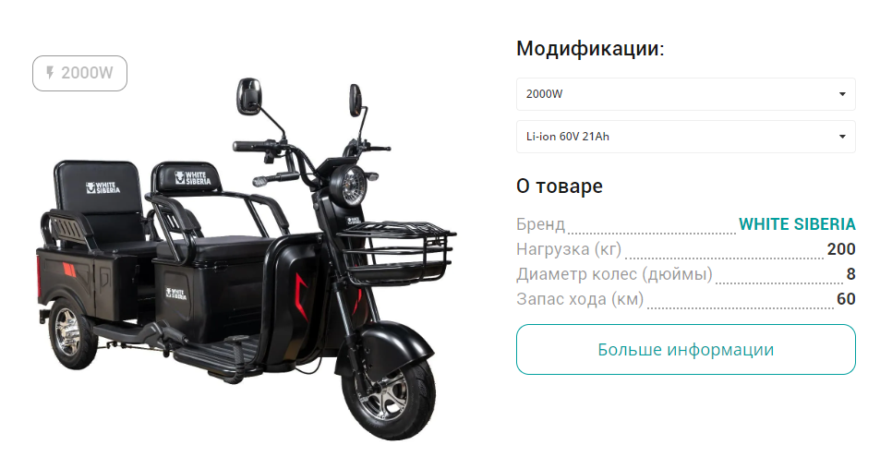880x469 pixels.
Task: Open the Li-ion 60V 21Ah battery dropdown
Action: [686, 137]
